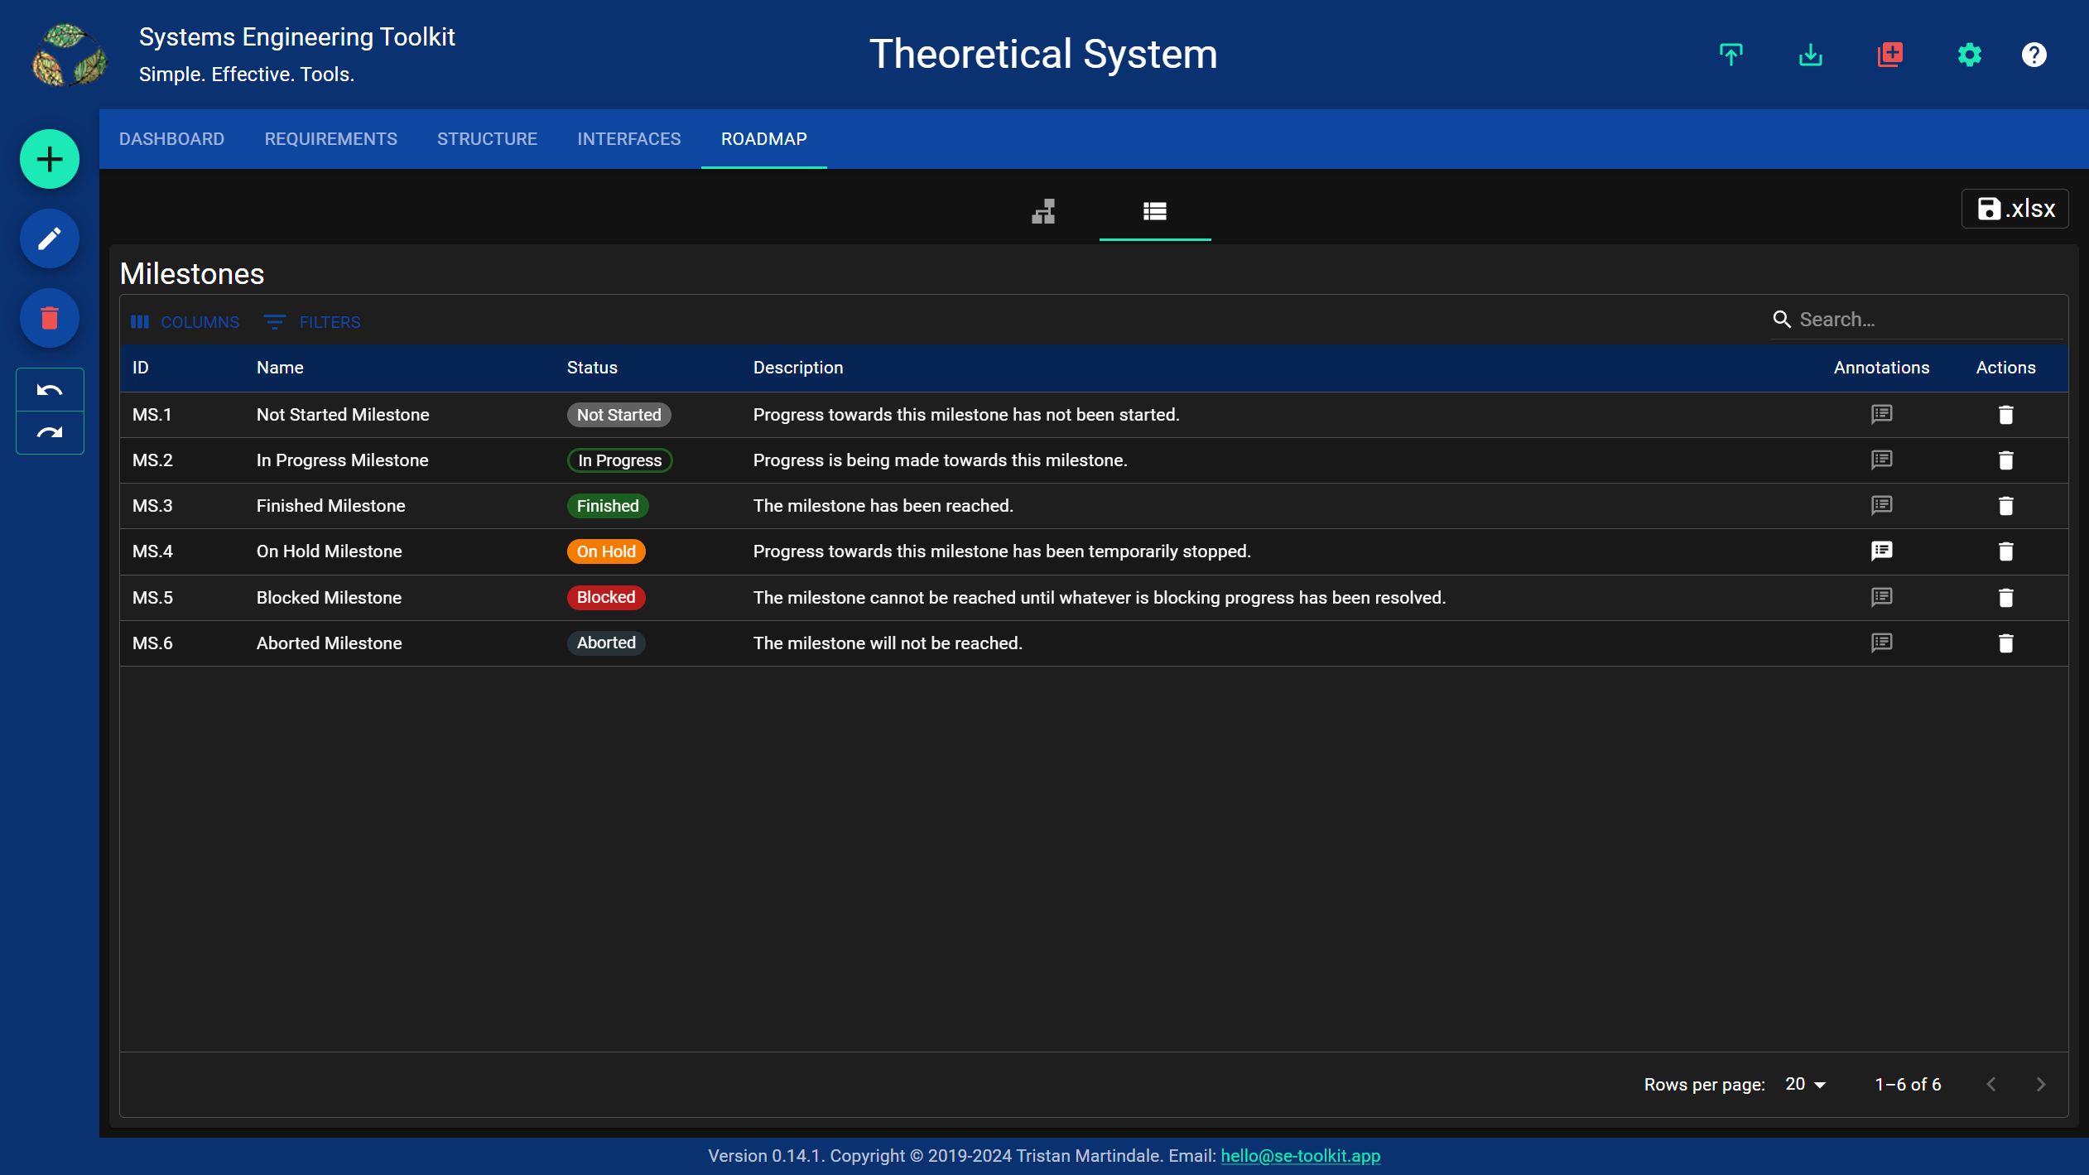Navigate to DASHBOARD tab
The height and width of the screenshot is (1175, 2089).
(171, 139)
